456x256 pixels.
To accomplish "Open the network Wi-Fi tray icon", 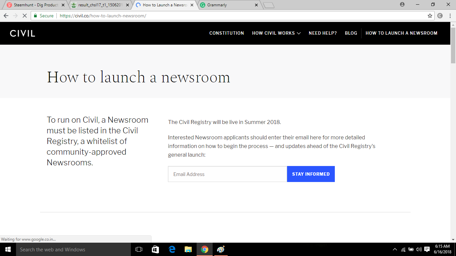I will 403,249.
